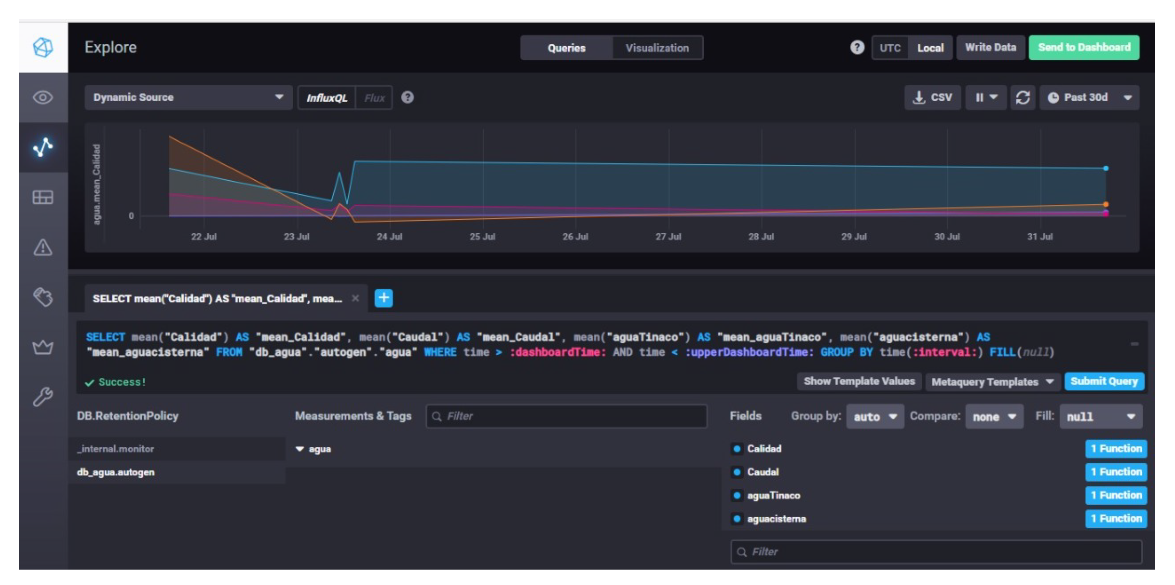Open the Status eye icon in sidebar
1175x585 pixels.
pyautogui.click(x=43, y=98)
